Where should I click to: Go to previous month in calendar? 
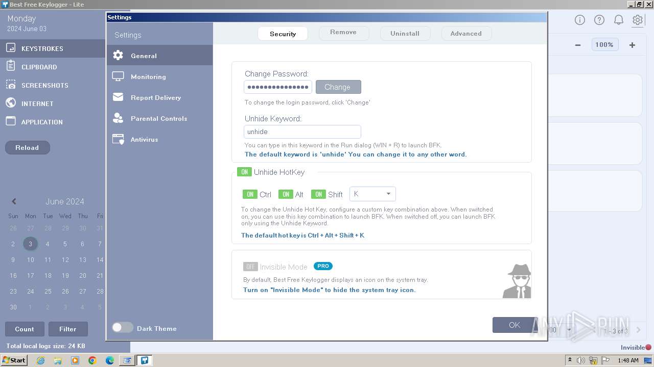[x=14, y=201]
